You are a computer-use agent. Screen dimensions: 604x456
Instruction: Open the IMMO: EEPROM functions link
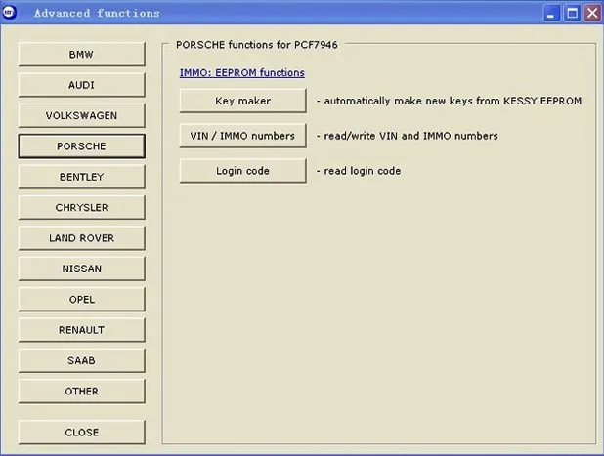(242, 72)
